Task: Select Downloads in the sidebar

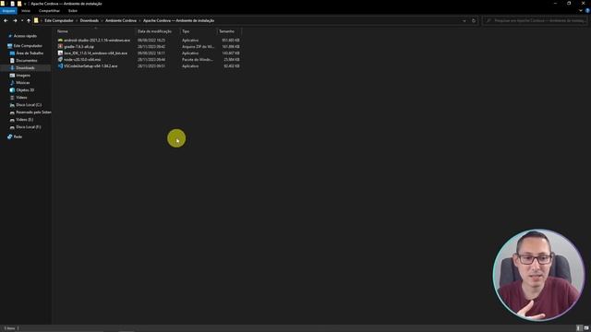Action: coord(25,67)
